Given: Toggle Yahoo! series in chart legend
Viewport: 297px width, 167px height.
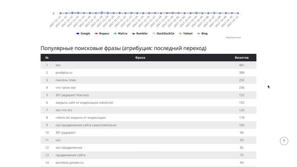Looking at the screenshot, I should tap(186, 33).
